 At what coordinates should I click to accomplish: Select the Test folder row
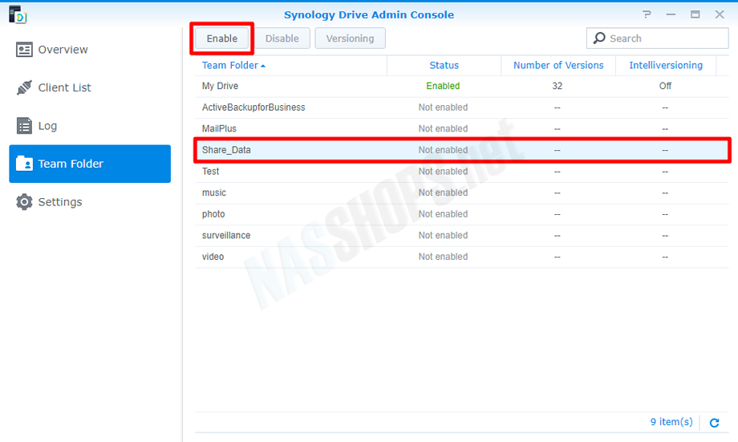point(462,172)
